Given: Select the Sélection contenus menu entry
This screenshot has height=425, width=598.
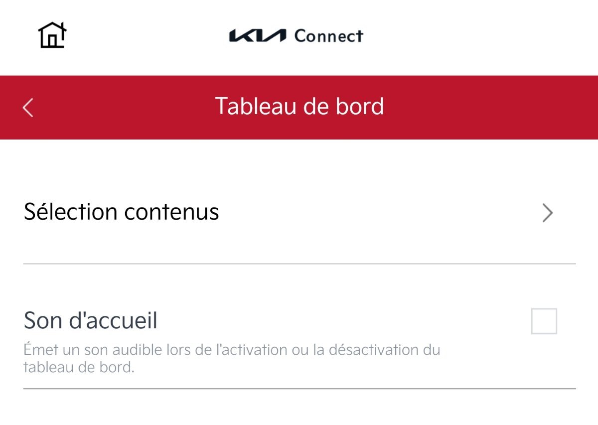Looking at the screenshot, I should (299, 212).
